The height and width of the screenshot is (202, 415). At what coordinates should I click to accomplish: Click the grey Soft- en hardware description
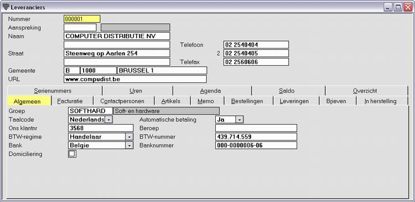click(x=167, y=111)
